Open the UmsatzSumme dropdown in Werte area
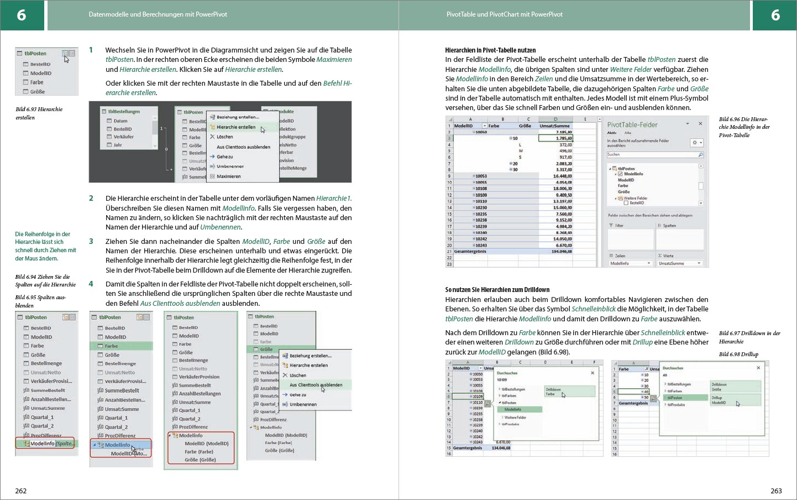797x500 pixels. (699, 263)
